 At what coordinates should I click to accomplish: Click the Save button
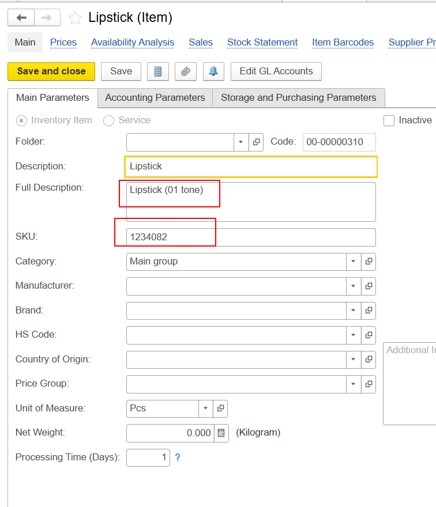[x=121, y=71]
